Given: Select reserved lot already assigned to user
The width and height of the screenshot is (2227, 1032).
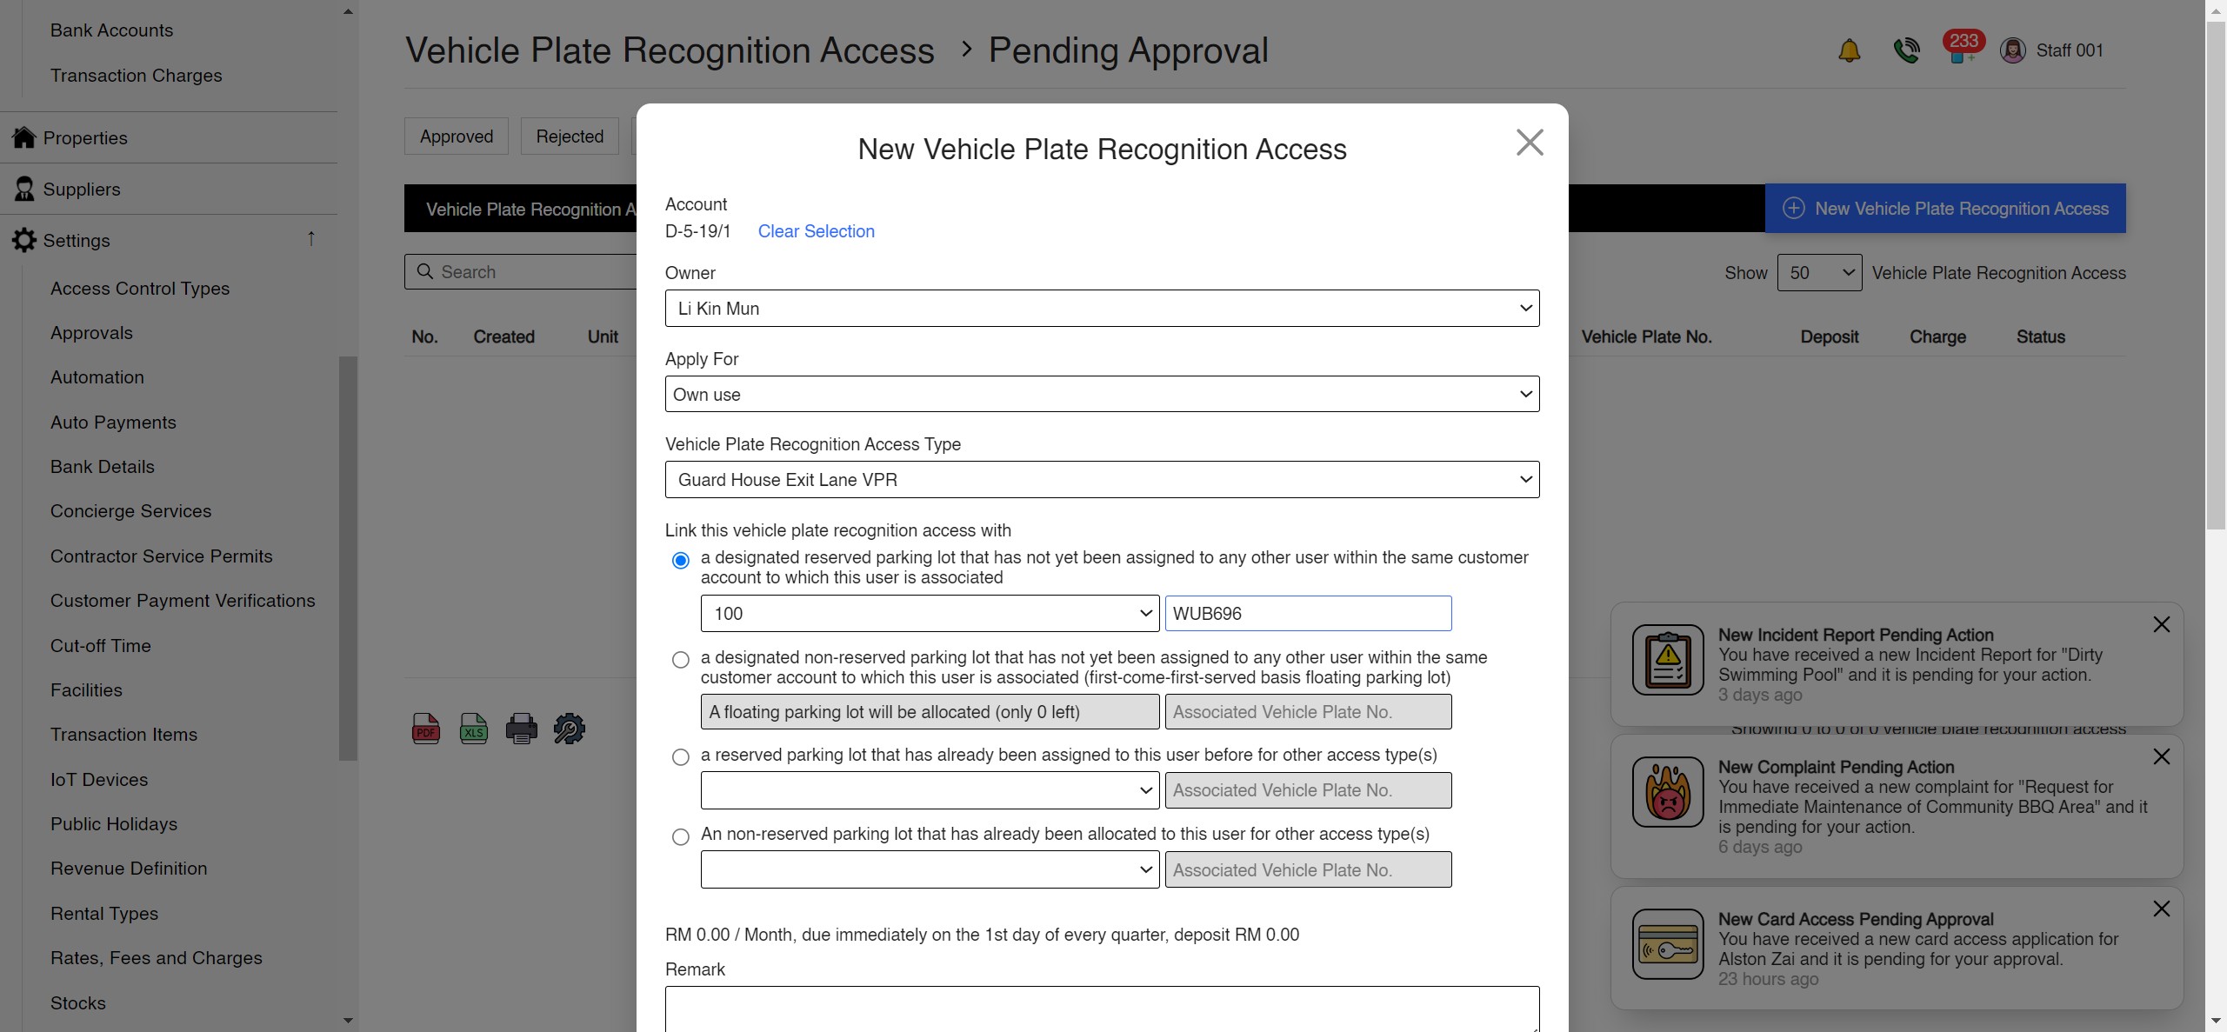Looking at the screenshot, I should pyautogui.click(x=680, y=757).
